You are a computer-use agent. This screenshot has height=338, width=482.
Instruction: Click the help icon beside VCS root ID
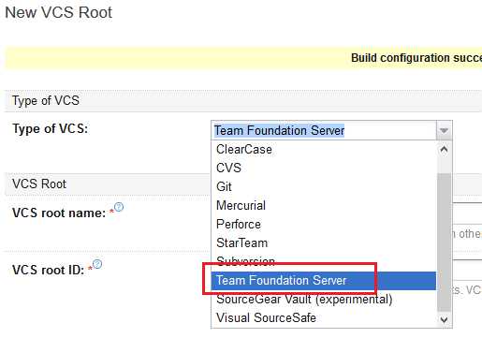tap(97, 264)
